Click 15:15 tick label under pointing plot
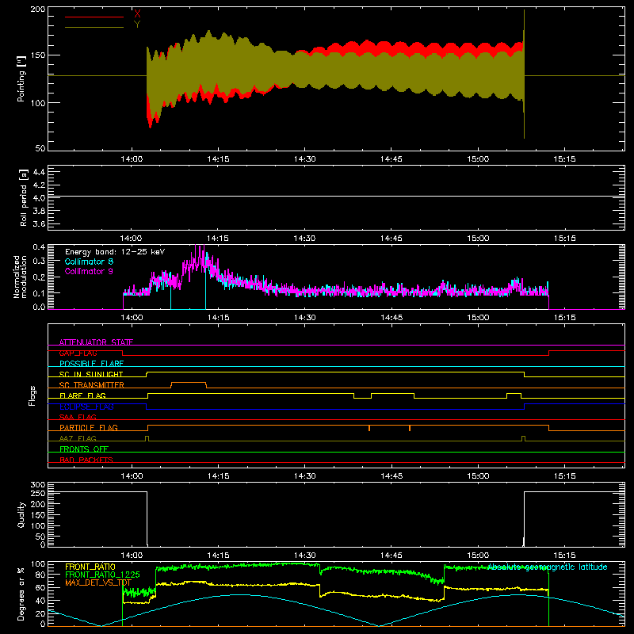The width and height of the screenshot is (634, 634). click(564, 159)
